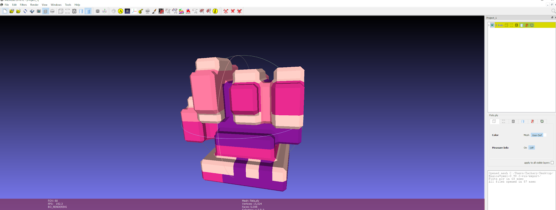Click the select faces tool icon
Image resolution: width=556 pixels, height=210 pixels.
(202, 11)
